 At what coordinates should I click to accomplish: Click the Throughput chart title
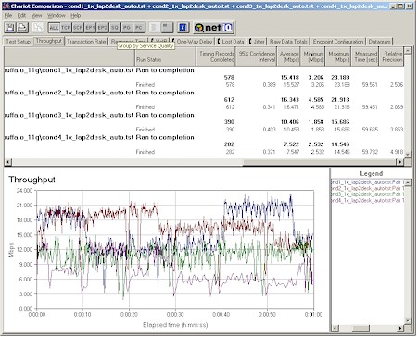32,180
